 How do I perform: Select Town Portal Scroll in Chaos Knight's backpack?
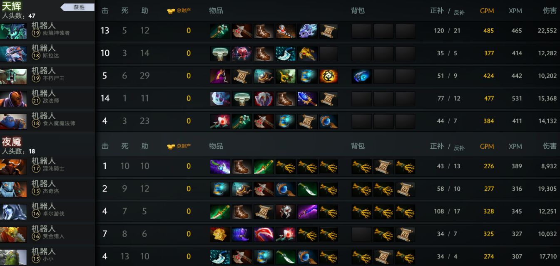pos(383,166)
